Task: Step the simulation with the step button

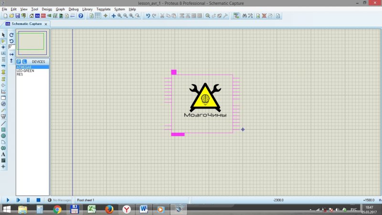Action: [x=18, y=200]
